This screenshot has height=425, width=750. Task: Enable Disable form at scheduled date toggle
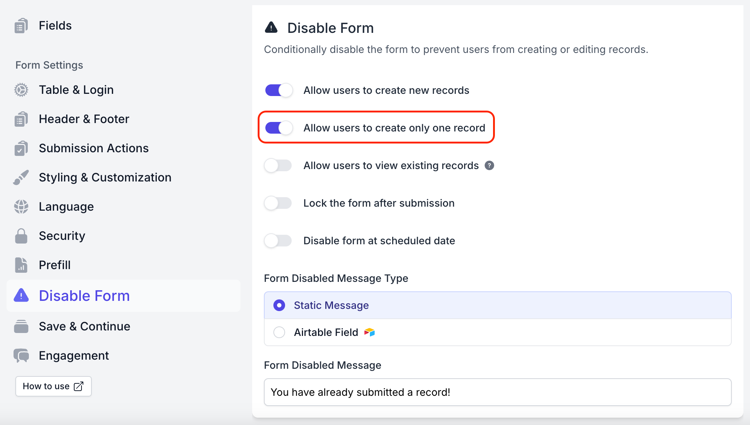(x=279, y=241)
